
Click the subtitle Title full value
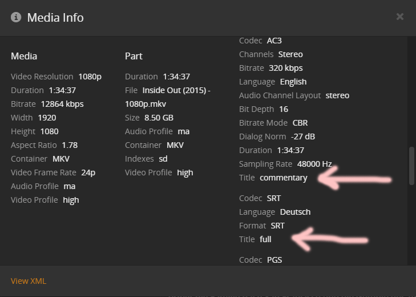pos(265,239)
